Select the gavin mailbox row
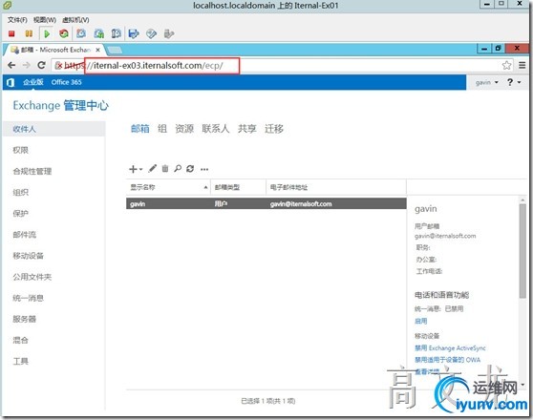The width and height of the screenshot is (533, 420). (266, 203)
